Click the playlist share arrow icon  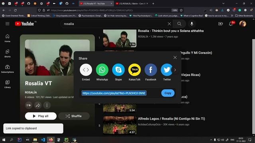38,105
